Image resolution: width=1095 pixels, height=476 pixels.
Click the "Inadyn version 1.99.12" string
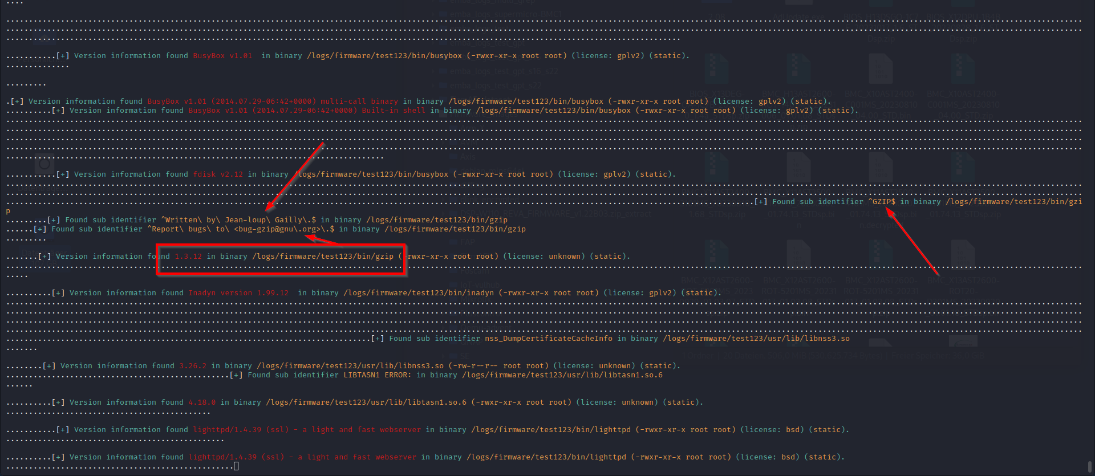click(238, 293)
